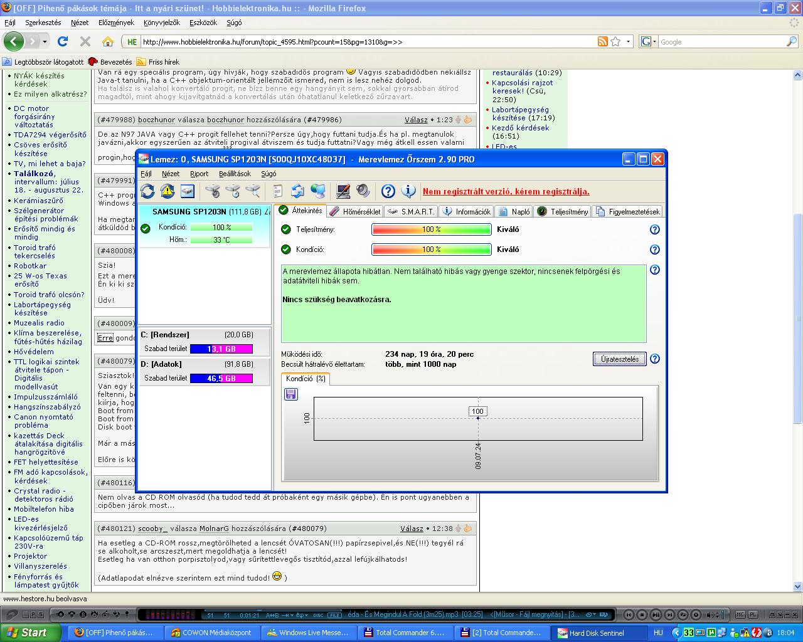Open the address bar URL history dropdown
Screen dimensions: 803x642
[629, 41]
